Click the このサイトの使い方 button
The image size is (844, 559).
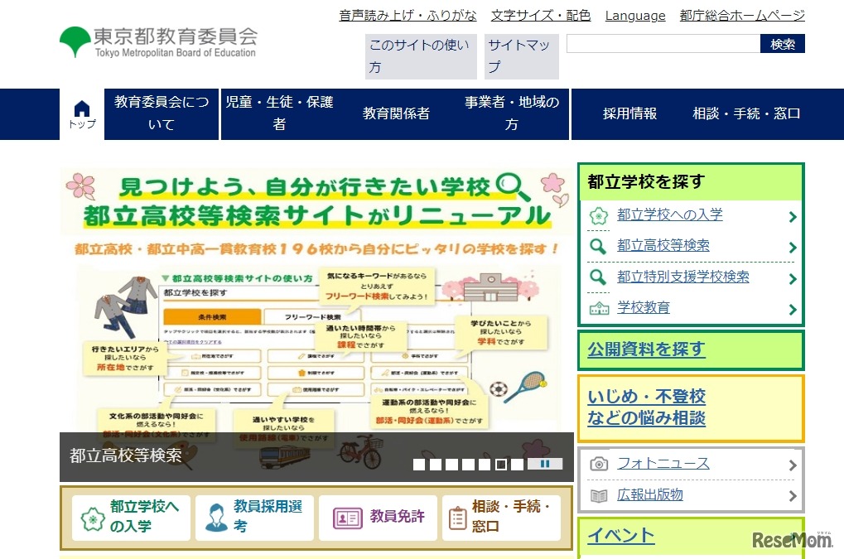[x=421, y=56]
